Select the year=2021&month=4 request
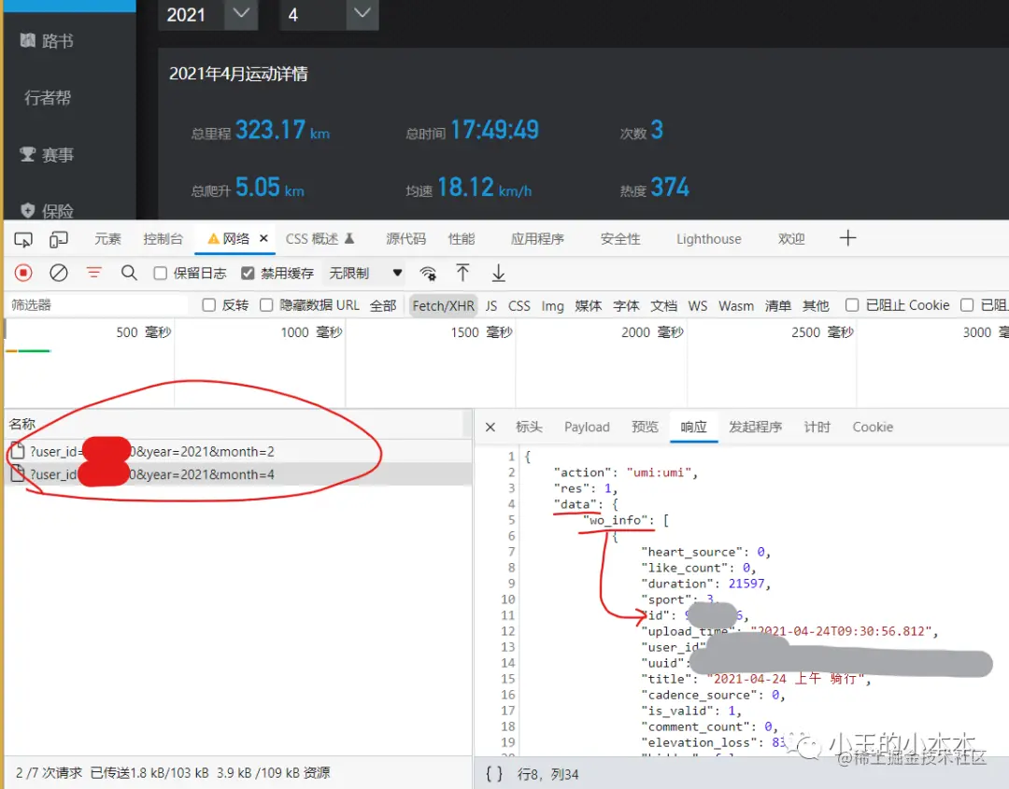1009x789 pixels. click(x=238, y=474)
